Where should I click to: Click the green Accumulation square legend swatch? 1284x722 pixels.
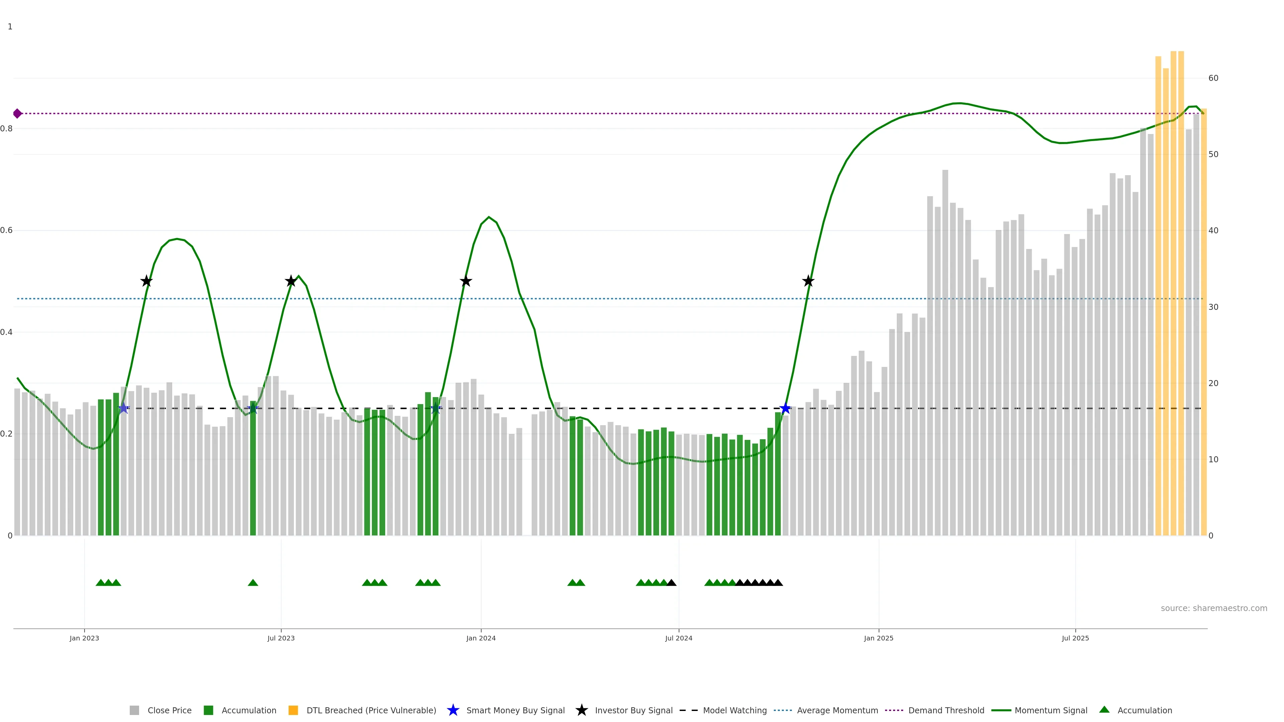(208, 710)
